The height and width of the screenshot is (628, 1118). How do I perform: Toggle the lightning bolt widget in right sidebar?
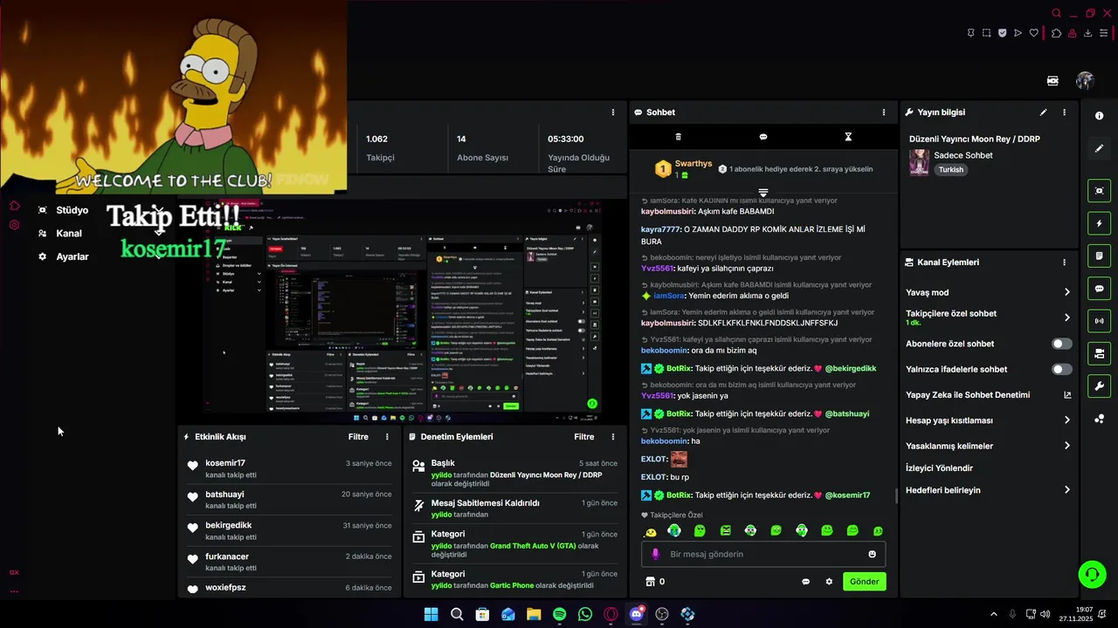(1099, 223)
